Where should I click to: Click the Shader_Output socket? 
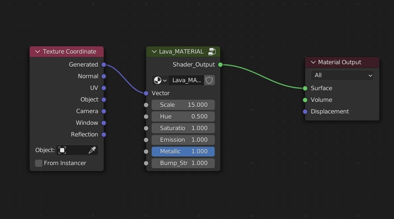pyautogui.click(x=220, y=65)
